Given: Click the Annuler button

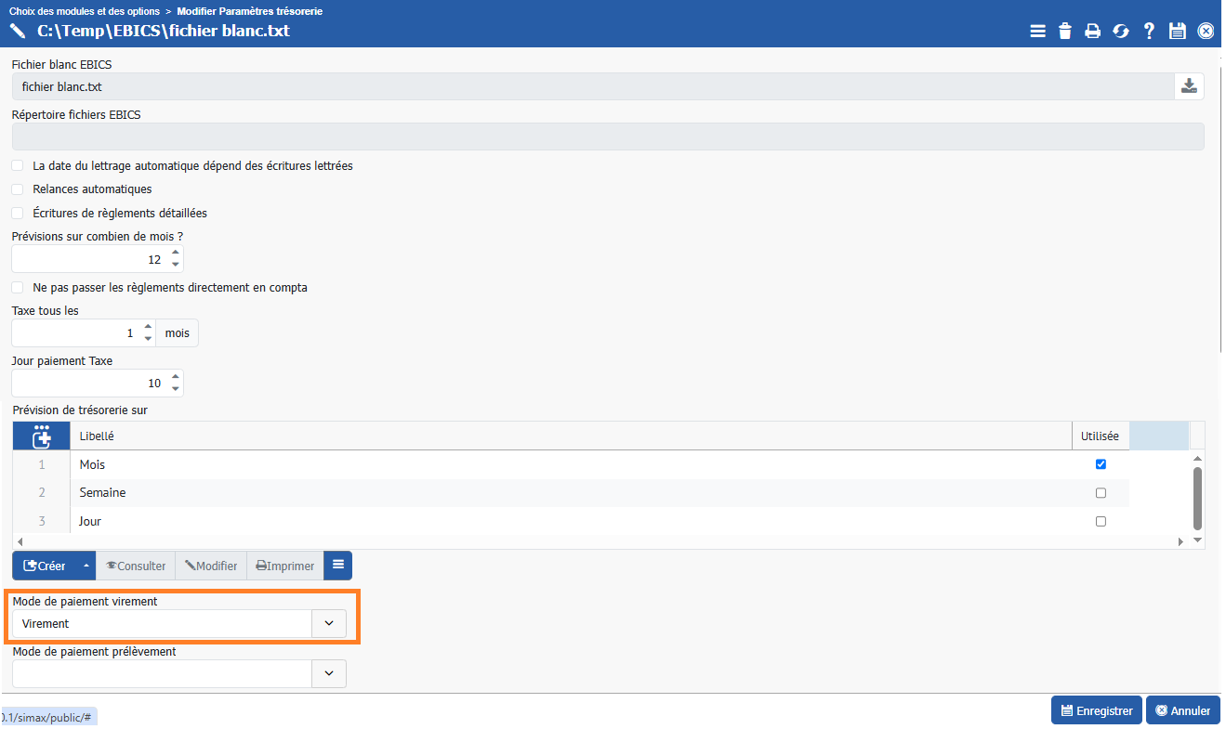Looking at the screenshot, I should point(1182,710).
